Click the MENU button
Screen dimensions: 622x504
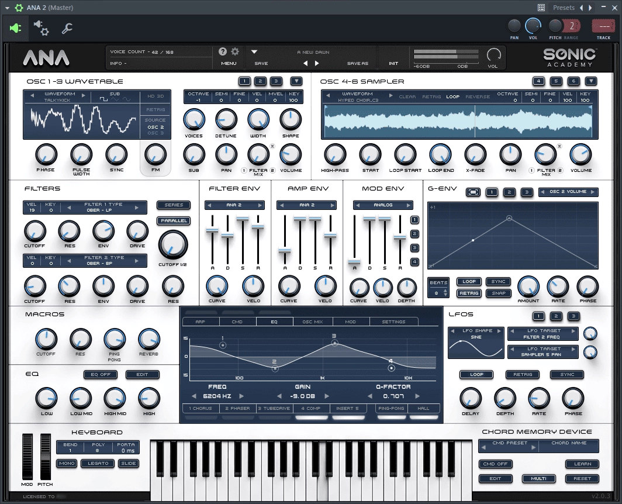click(x=229, y=64)
